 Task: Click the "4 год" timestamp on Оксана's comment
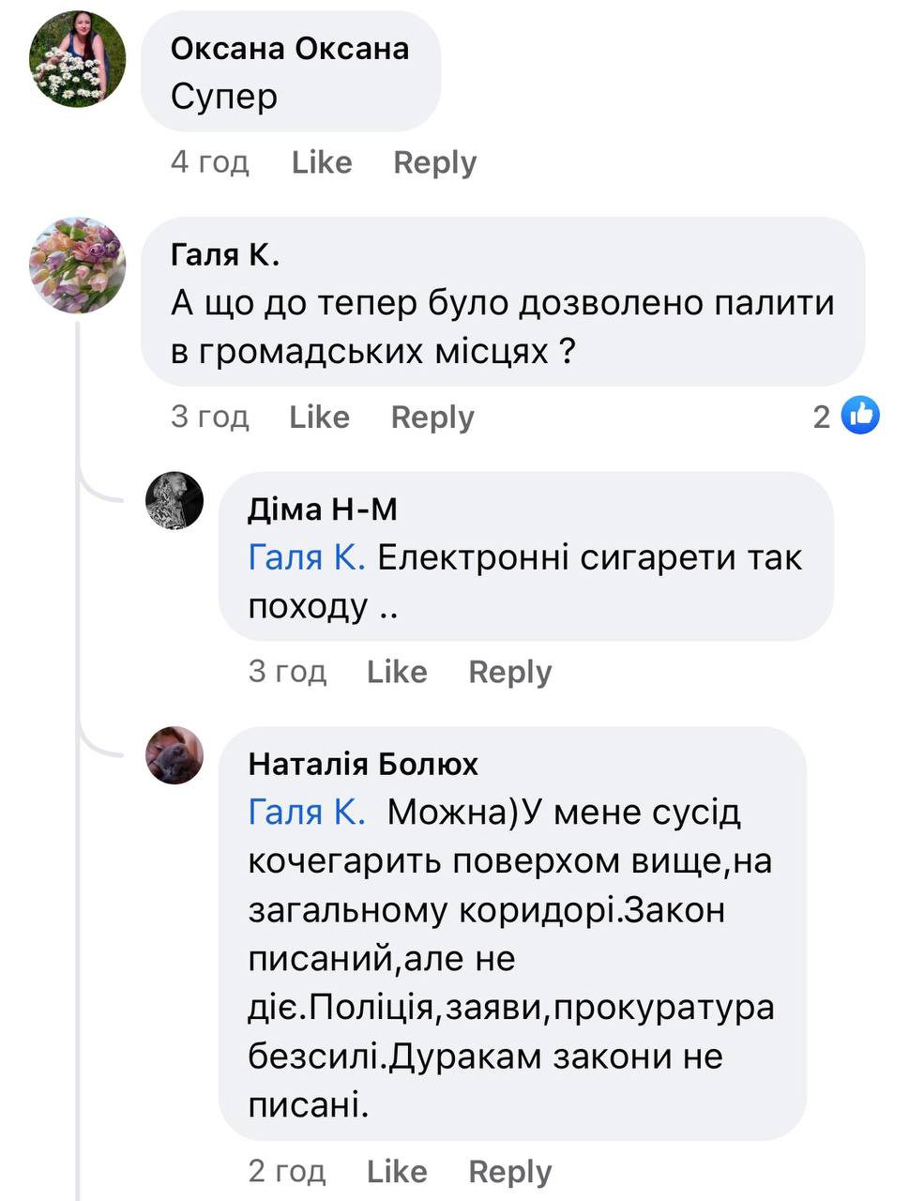point(209,162)
